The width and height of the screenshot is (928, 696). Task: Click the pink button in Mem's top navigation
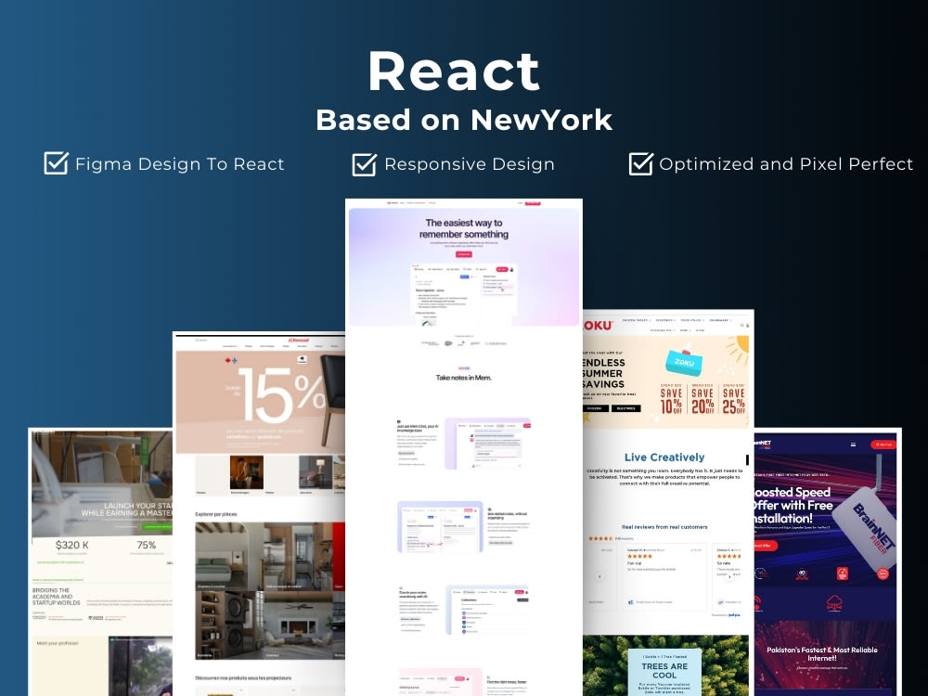click(533, 203)
